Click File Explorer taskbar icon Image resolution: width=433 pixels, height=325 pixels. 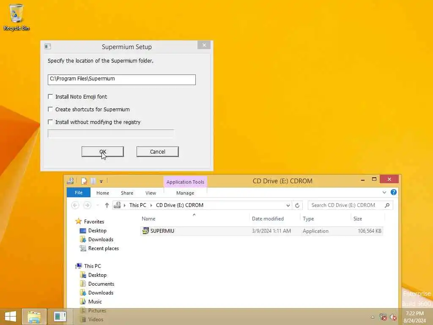click(x=34, y=317)
